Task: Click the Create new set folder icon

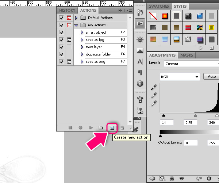Action: tap(100, 127)
